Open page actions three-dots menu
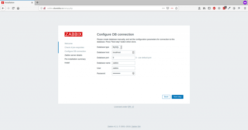The width and height of the screenshot is (248, 130). 163,8
